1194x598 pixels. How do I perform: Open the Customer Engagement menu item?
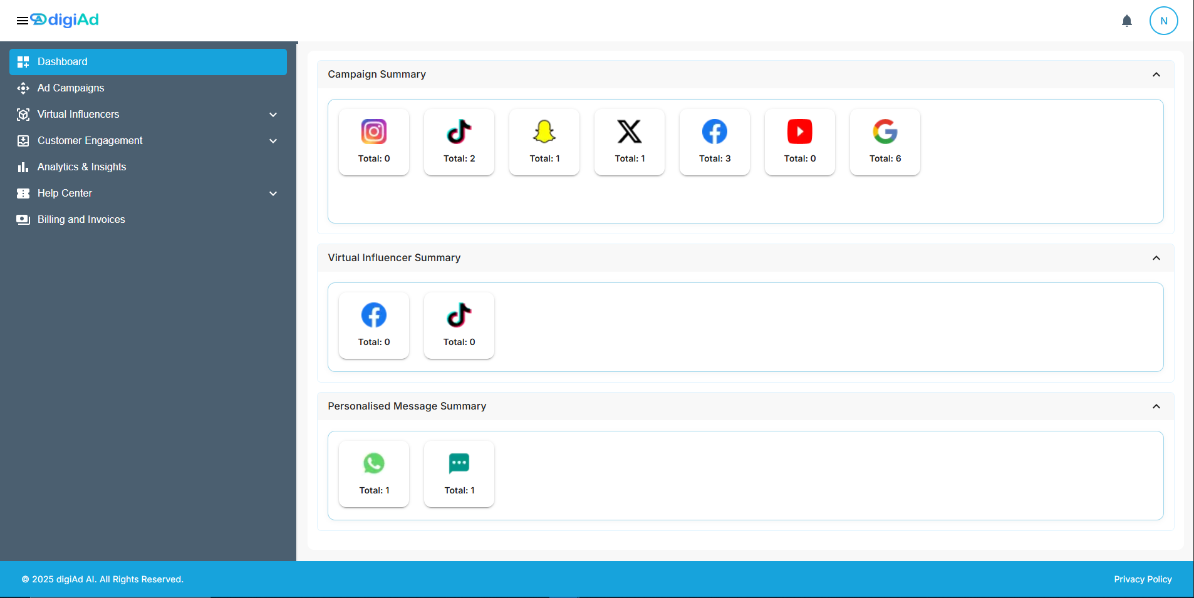148,141
